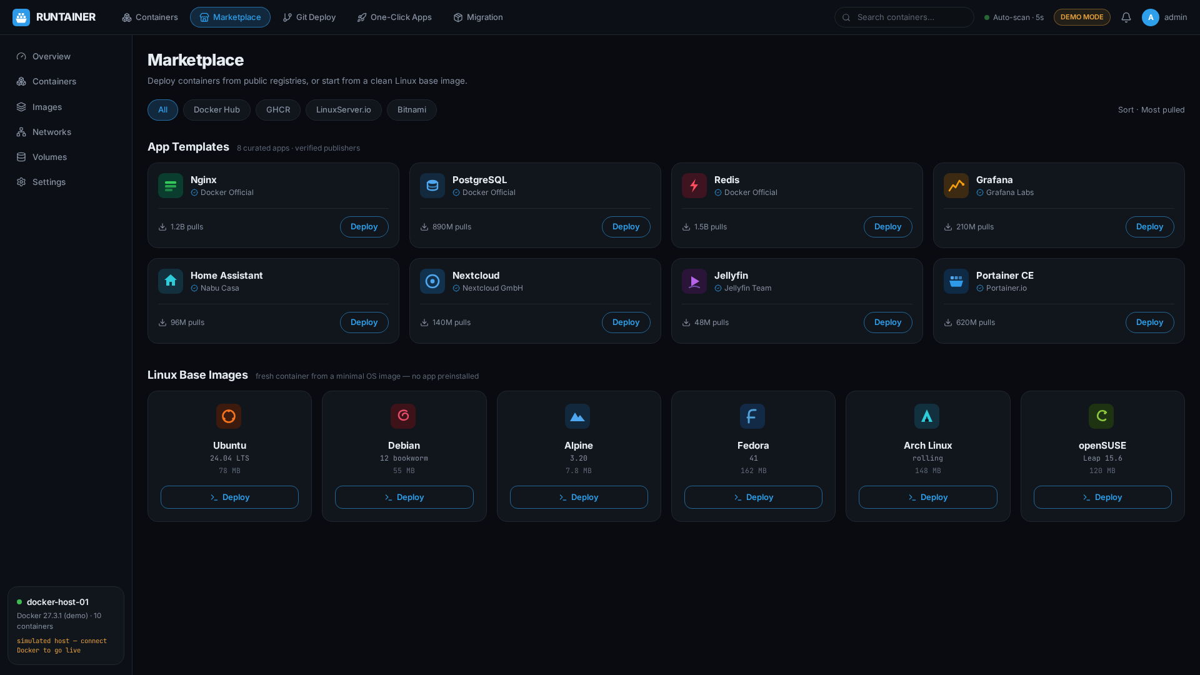Image resolution: width=1200 pixels, height=675 pixels.
Task: Deploy the Portainer CE template
Action: point(1150,322)
